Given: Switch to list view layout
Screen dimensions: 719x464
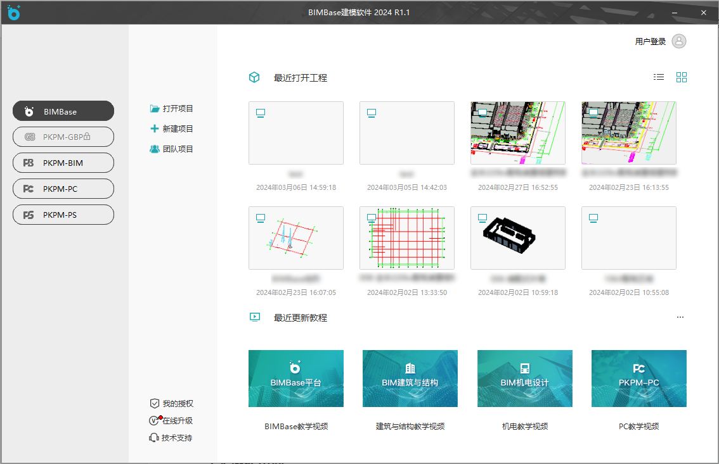Looking at the screenshot, I should click(659, 77).
